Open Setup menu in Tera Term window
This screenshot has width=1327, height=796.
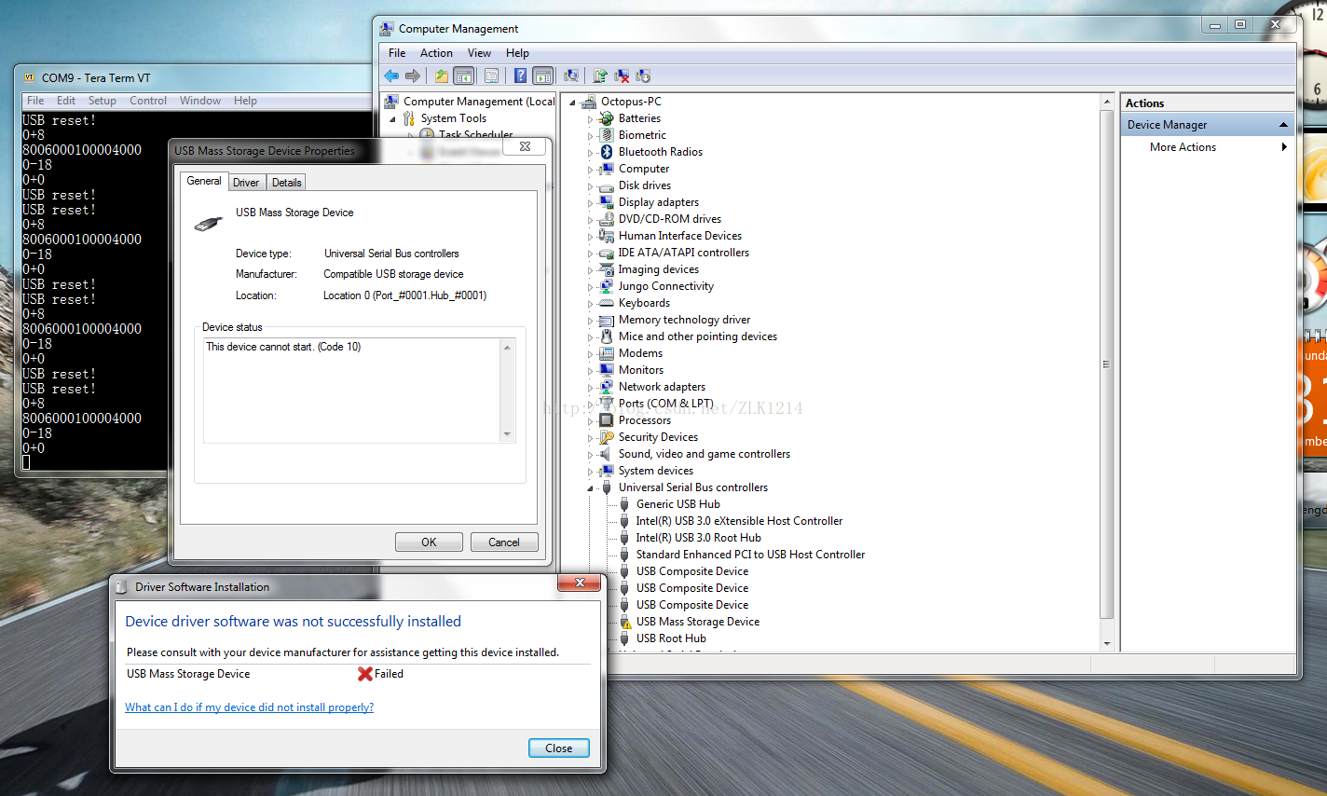coord(103,101)
